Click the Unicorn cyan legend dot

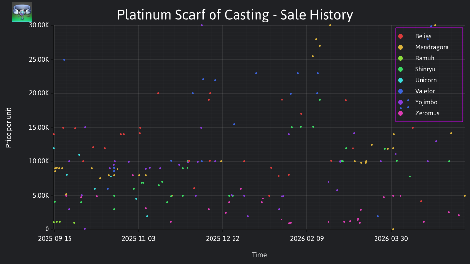(x=400, y=80)
